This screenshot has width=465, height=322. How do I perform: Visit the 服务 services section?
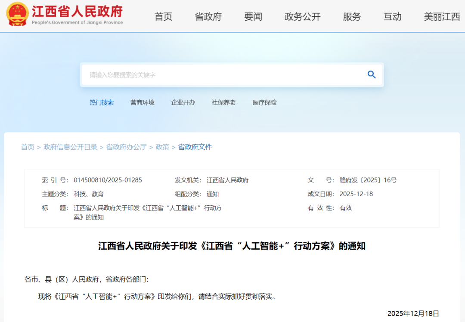(352, 17)
